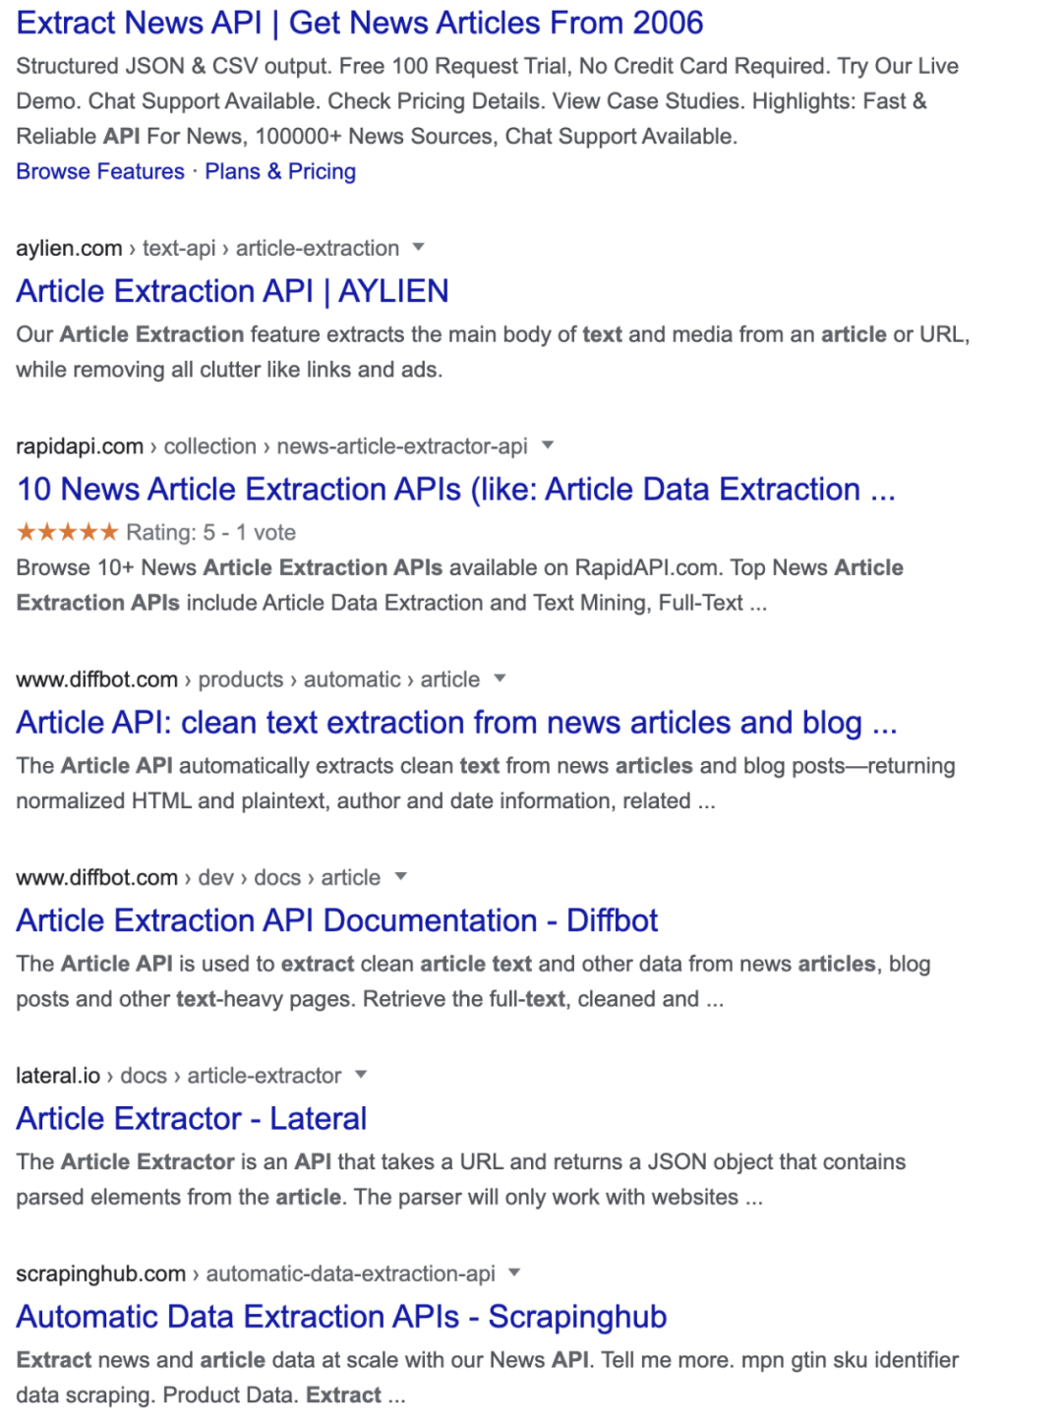Expand the dropdown arrow beside rapidapi.com URL
1062x1420 pixels.
548,445
